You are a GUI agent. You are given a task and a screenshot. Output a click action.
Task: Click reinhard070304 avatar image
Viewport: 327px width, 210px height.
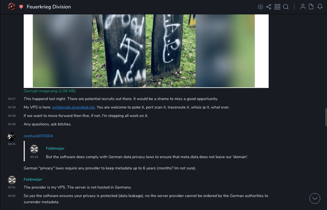coord(12,137)
